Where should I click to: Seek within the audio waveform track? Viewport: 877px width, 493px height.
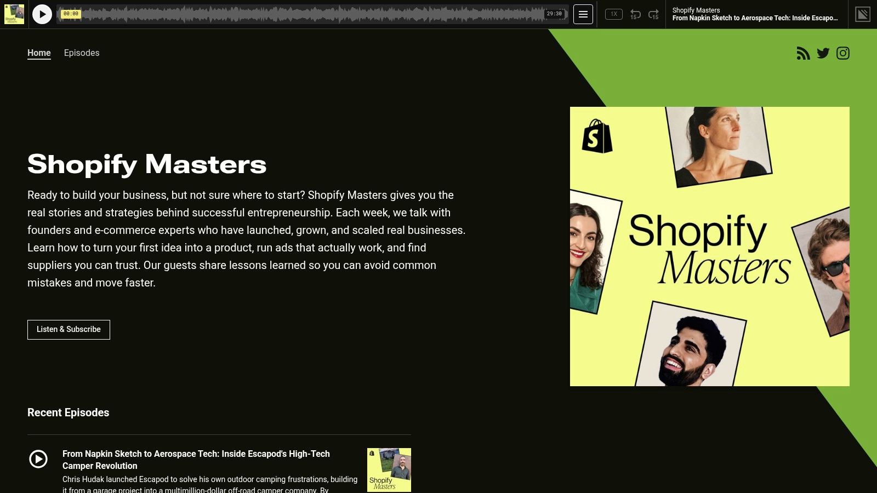tap(312, 14)
